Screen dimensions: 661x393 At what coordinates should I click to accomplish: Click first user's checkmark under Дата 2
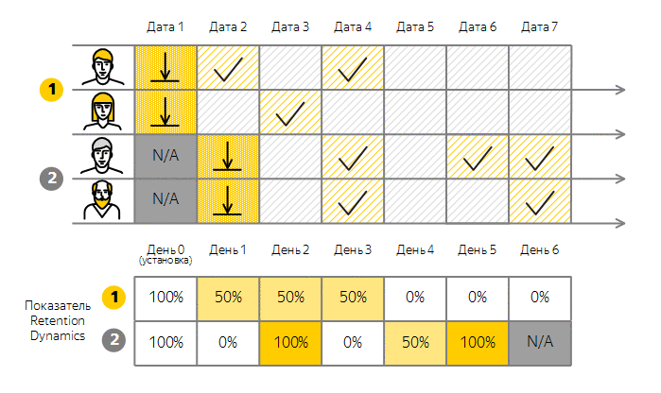coord(228,68)
